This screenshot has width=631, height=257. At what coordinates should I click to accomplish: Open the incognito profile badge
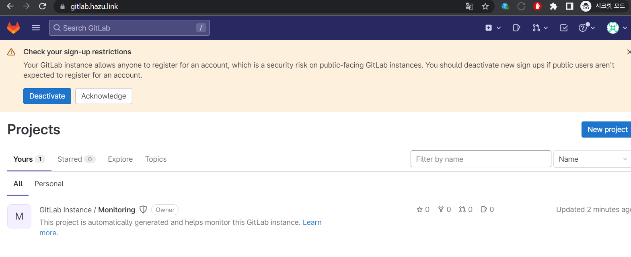604,6
